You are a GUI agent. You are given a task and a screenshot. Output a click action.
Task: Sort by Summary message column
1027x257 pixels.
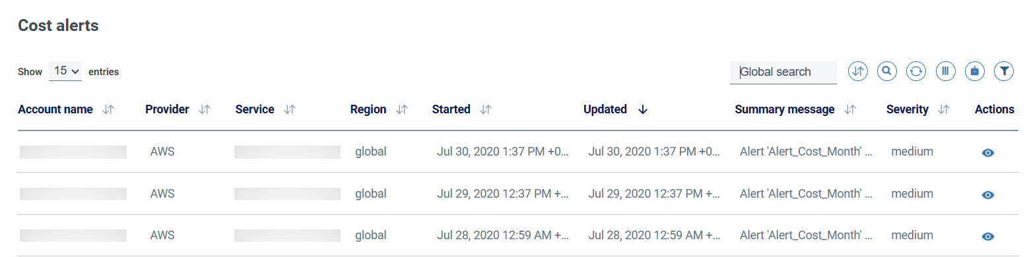[850, 110]
